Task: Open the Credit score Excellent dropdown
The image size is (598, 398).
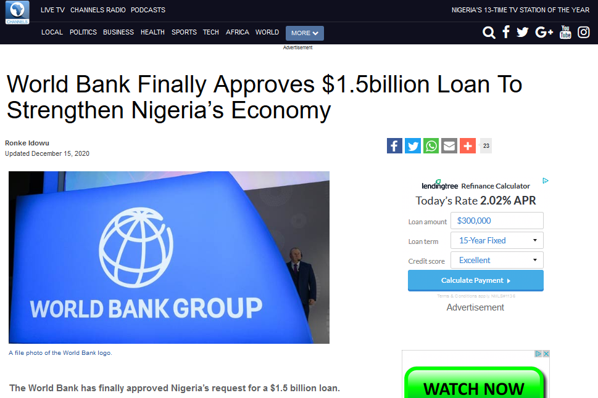Action: point(497,260)
